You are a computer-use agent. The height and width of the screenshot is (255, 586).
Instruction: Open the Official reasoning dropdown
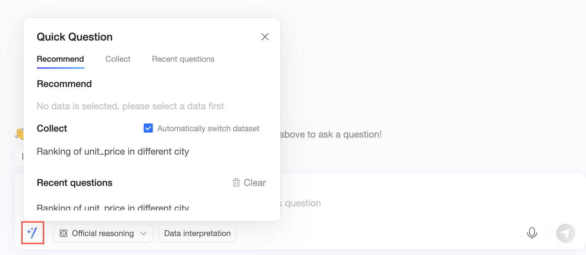[x=103, y=233]
